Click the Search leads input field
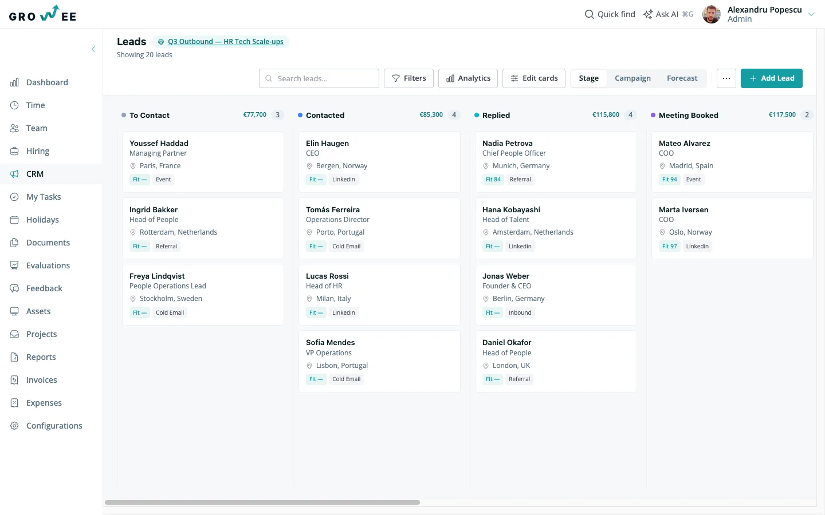Image resolution: width=825 pixels, height=515 pixels. pos(319,78)
